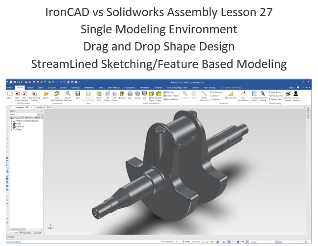Open the Horizontal dimension dropdown

223,92
